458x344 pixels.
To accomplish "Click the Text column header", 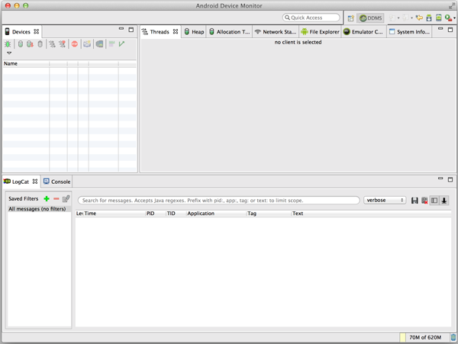I will (371, 214).
